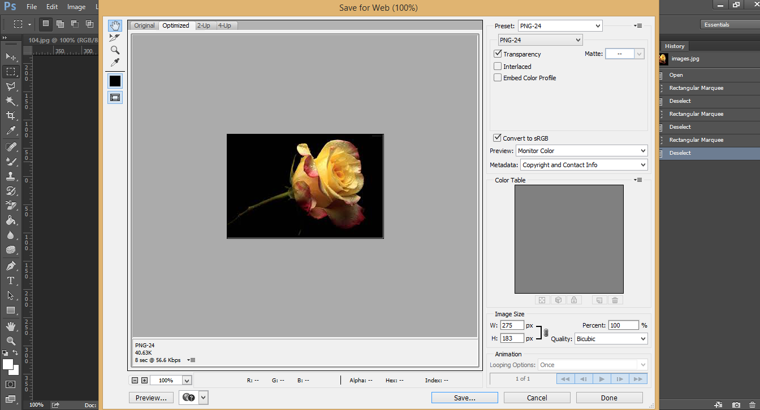The height and width of the screenshot is (410, 760).
Task: Click the image width input field
Action: tap(512, 325)
